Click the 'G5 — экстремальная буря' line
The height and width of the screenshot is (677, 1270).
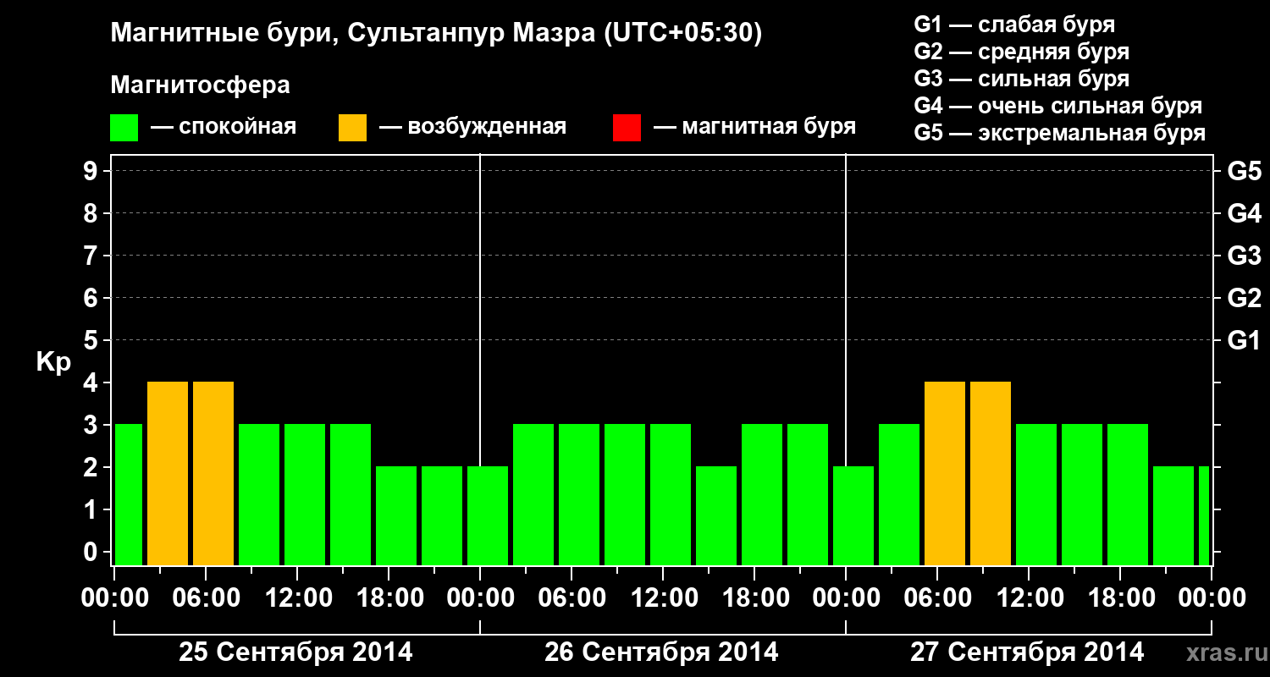[x=1059, y=133]
